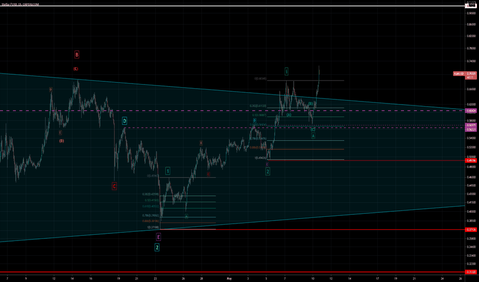Select the green (A) correction label
479x282 pixels.
point(289,115)
